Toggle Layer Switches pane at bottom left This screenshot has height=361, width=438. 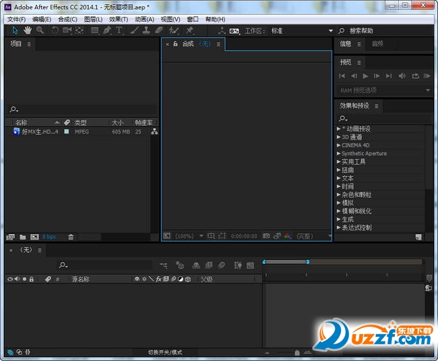tap(10, 352)
